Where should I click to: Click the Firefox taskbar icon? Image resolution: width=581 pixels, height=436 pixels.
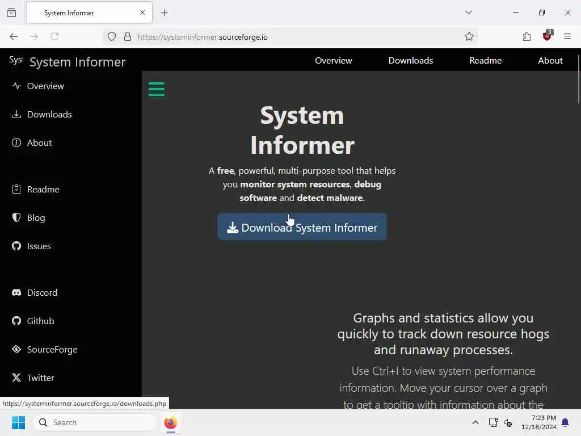pos(170,422)
